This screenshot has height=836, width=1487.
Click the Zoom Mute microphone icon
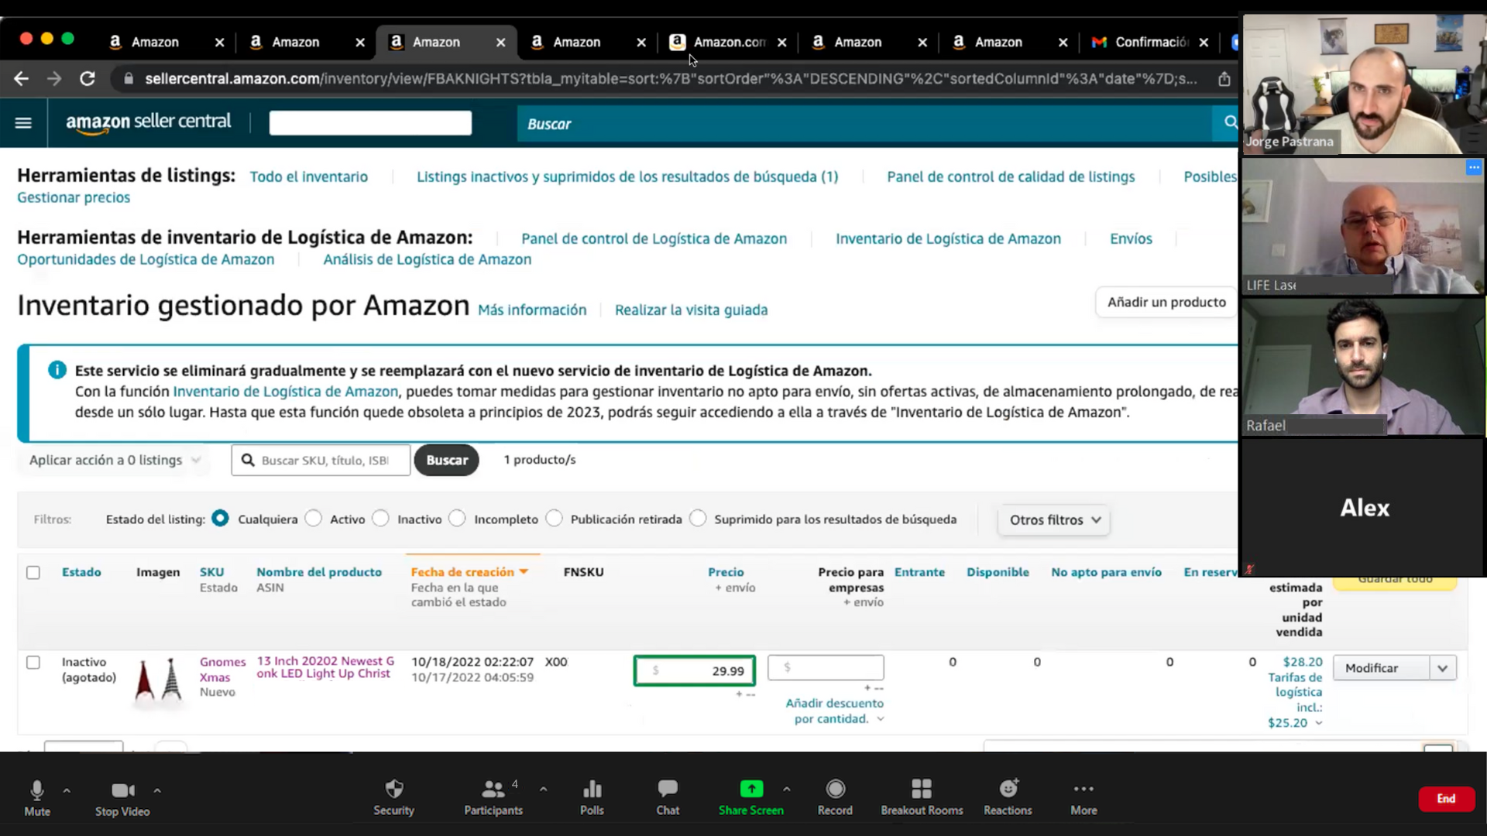tap(36, 790)
